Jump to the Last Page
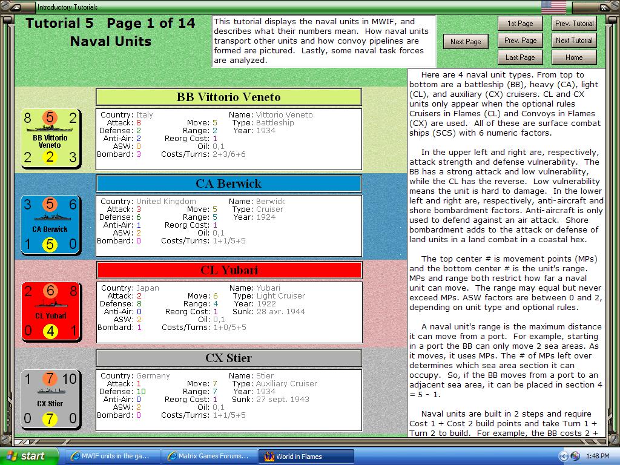 520,58
